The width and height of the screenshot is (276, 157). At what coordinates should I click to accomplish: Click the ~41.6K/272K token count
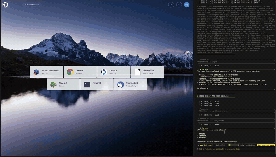(219, 145)
